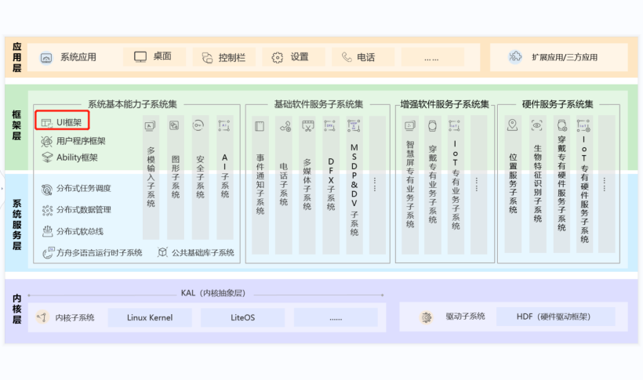Screen dimensions: 643x380
Task: Click the 内核子系统 text
Action: (x=74, y=317)
